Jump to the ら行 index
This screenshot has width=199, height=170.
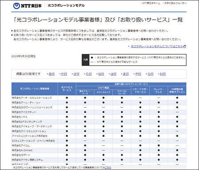[150, 74]
